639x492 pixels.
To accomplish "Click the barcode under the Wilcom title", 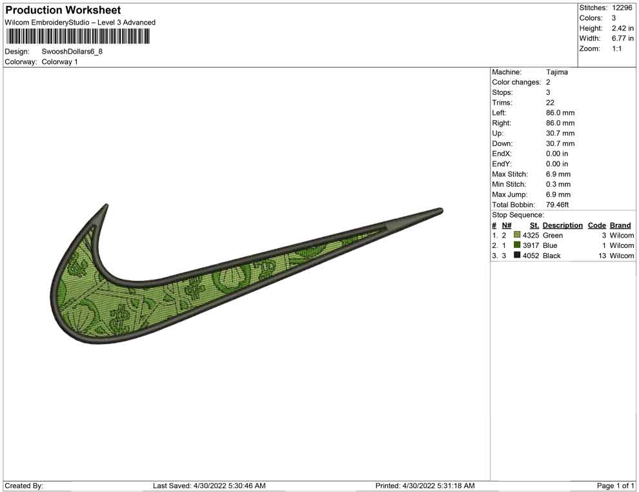I will coord(77,37).
